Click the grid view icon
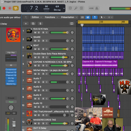This screenshot has height=131, width=131. (82, 17)
